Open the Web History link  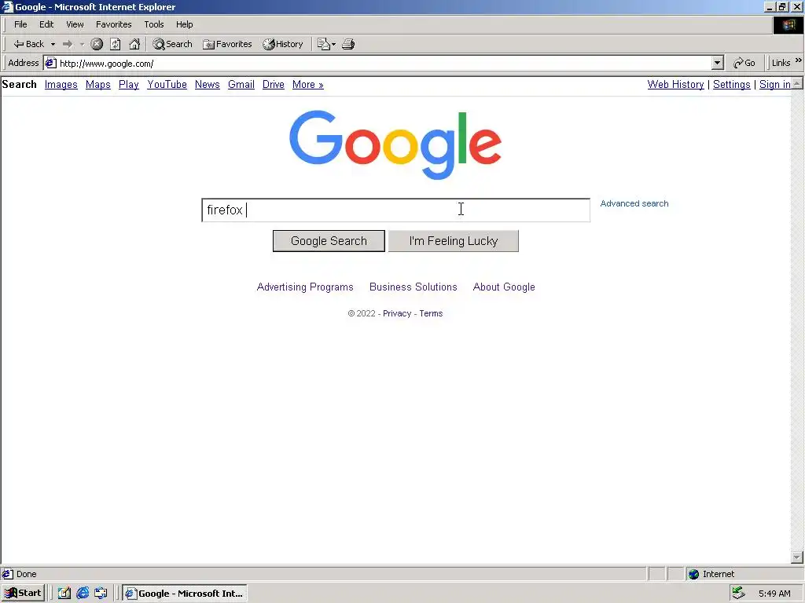click(x=675, y=85)
